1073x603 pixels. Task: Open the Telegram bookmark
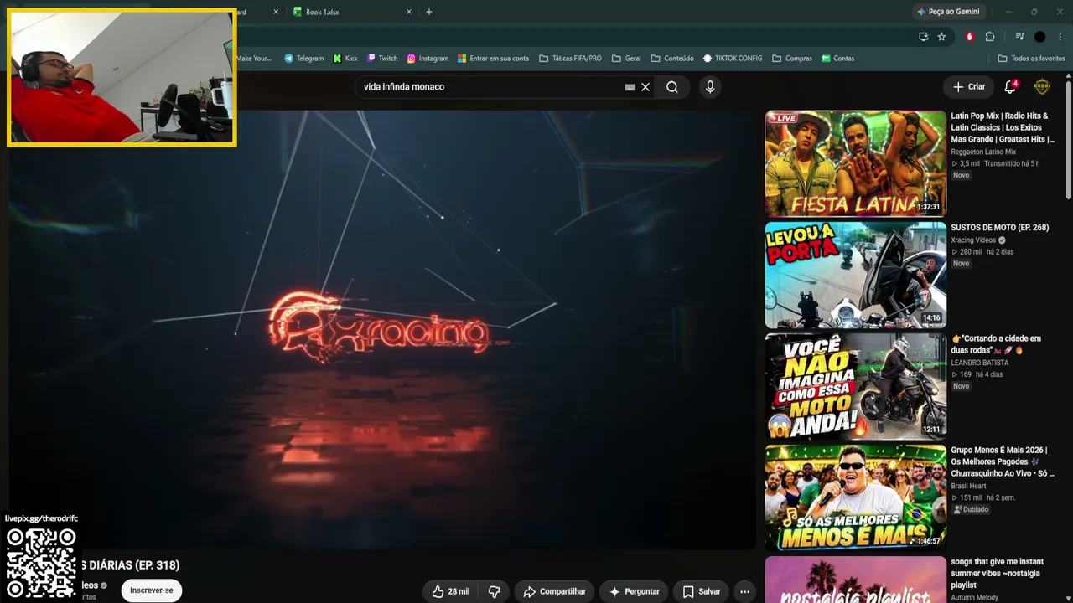(x=303, y=59)
